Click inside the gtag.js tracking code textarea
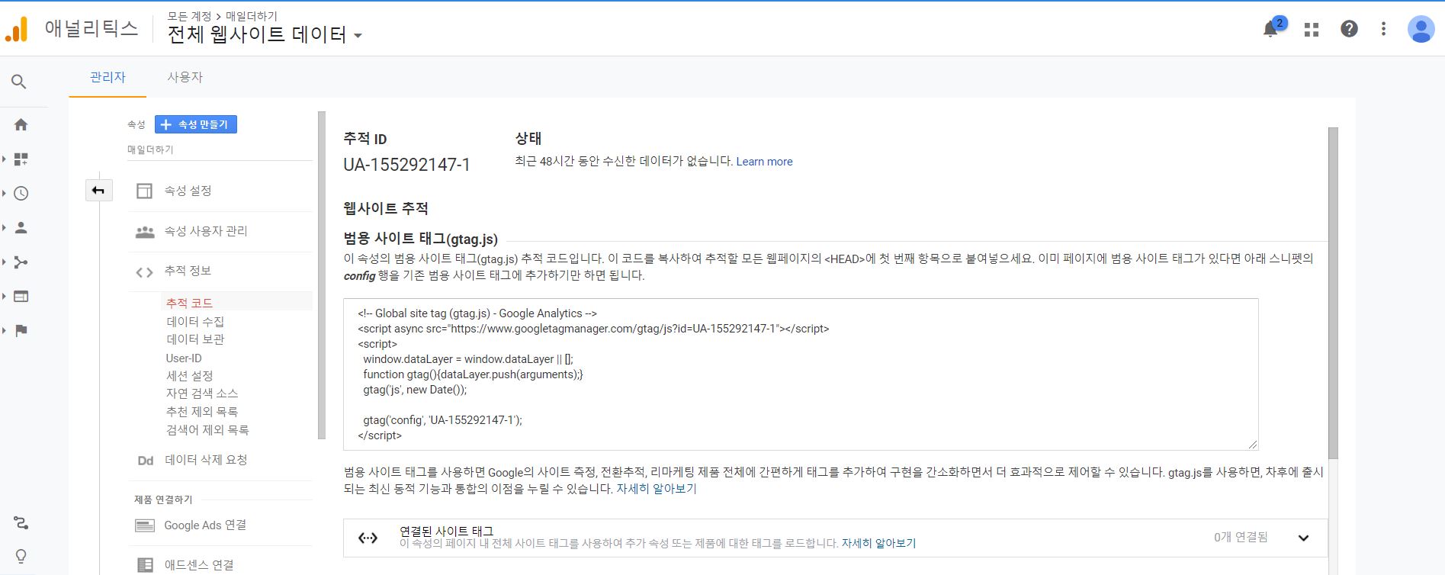Viewport: 1445px width, 575px height. pyautogui.click(x=801, y=374)
